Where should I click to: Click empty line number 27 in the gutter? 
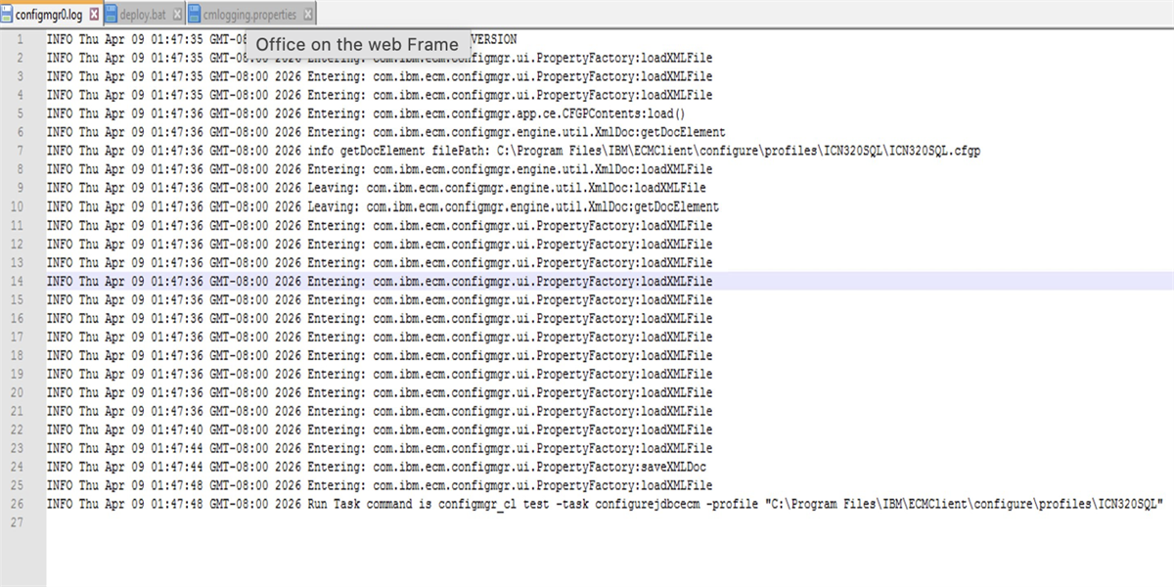[18, 522]
